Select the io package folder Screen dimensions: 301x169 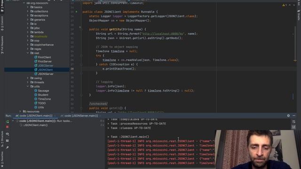click(x=33, y=24)
